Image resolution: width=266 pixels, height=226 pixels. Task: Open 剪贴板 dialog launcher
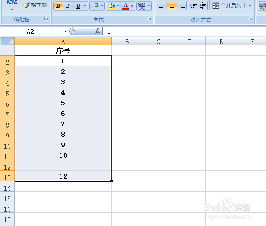click(46, 19)
